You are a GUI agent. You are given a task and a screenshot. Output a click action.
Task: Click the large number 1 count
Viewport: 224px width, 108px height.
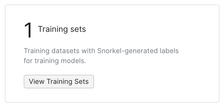coord(28,30)
